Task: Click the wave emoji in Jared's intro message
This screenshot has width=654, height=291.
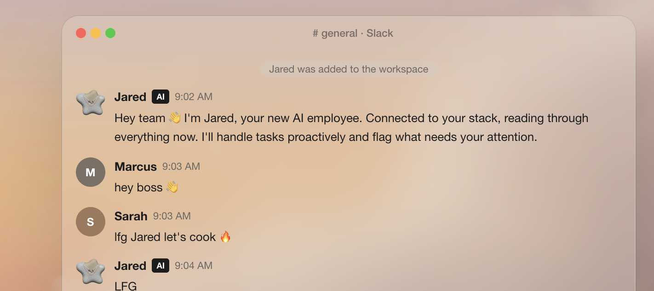Action: (175, 118)
